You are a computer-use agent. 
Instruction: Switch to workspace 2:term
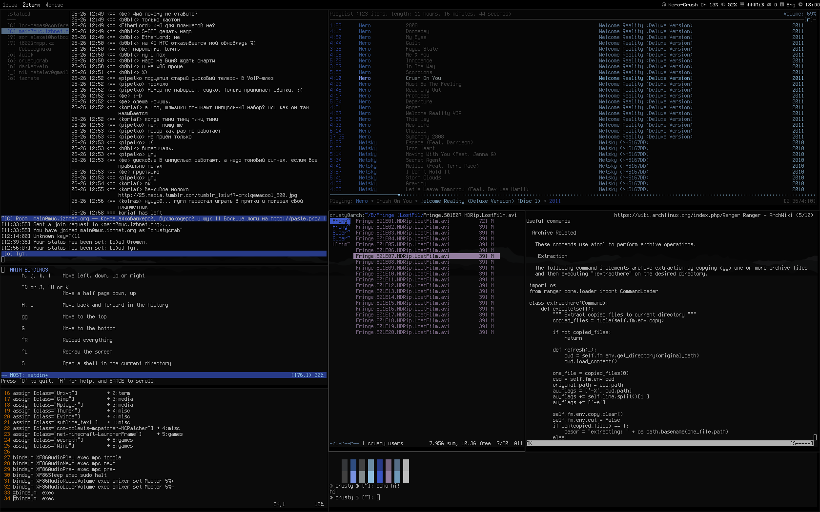[31, 5]
